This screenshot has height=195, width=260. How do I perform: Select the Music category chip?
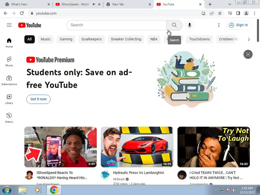click(46, 39)
